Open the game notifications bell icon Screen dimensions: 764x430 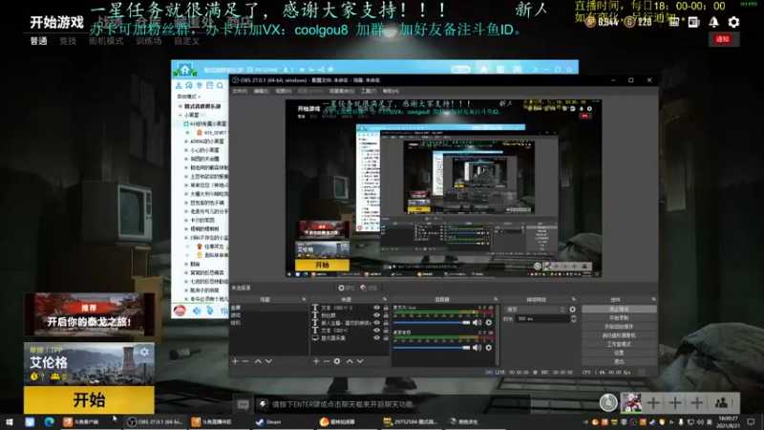[713, 22]
